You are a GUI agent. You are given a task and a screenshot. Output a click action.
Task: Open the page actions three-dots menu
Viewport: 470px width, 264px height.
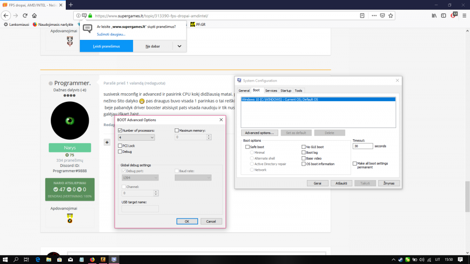(x=374, y=15)
